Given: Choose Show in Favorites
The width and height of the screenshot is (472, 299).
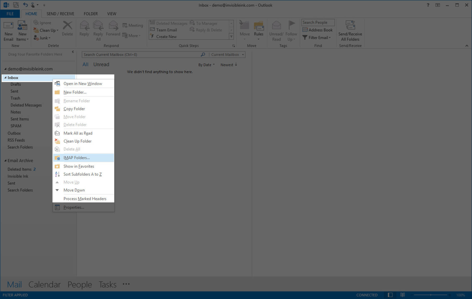Looking at the screenshot, I should [x=84, y=166].
